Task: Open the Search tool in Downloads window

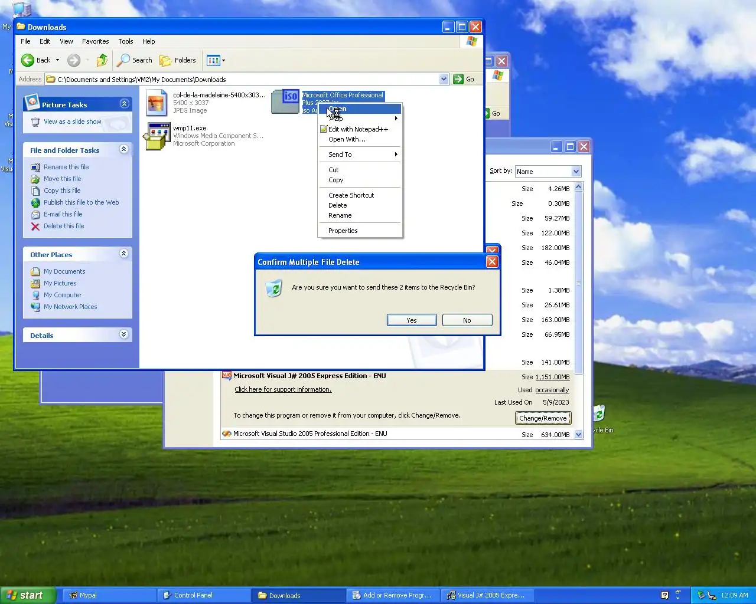Action: tap(135, 60)
